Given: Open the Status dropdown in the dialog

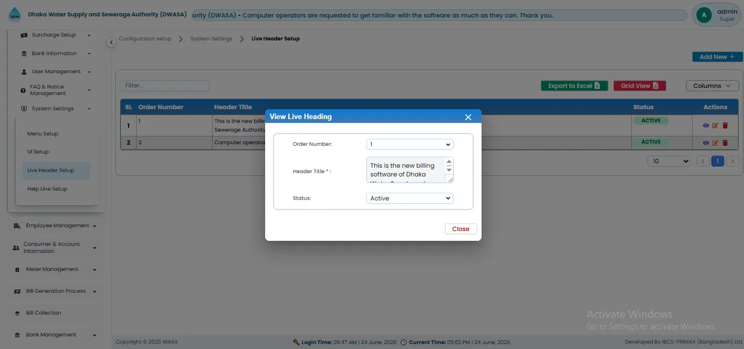Looking at the screenshot, I should pos(410,198).
